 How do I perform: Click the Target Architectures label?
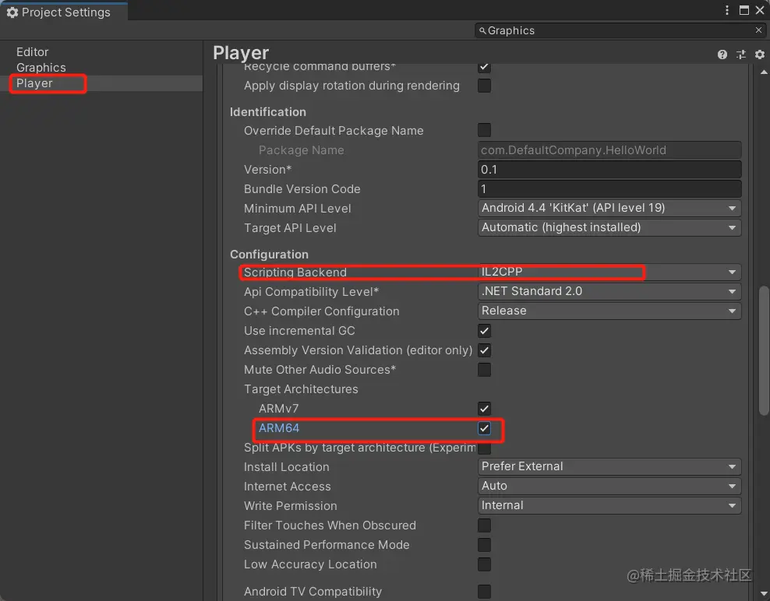301,389
